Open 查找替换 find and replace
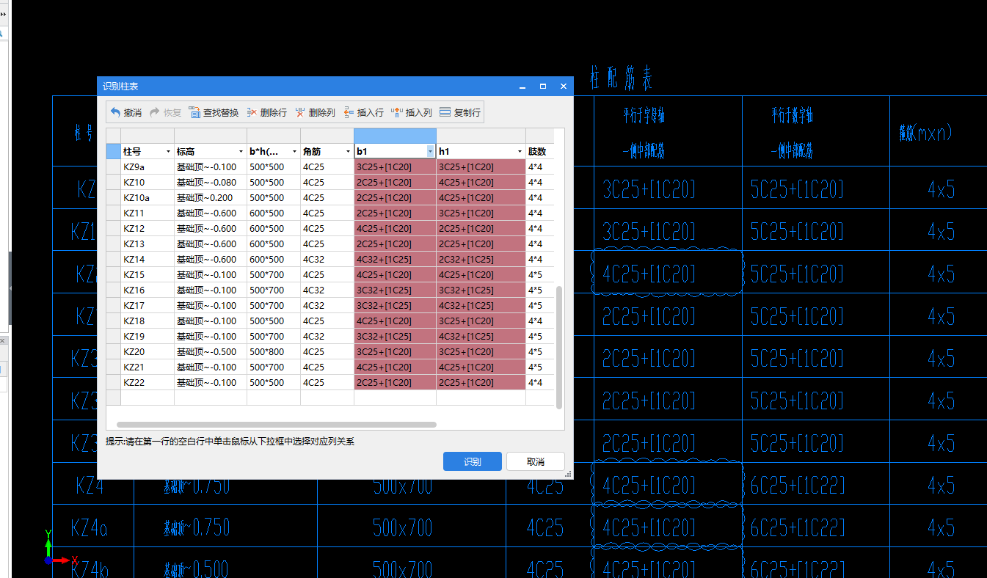987x578 pixels. [x=214, y=112]
